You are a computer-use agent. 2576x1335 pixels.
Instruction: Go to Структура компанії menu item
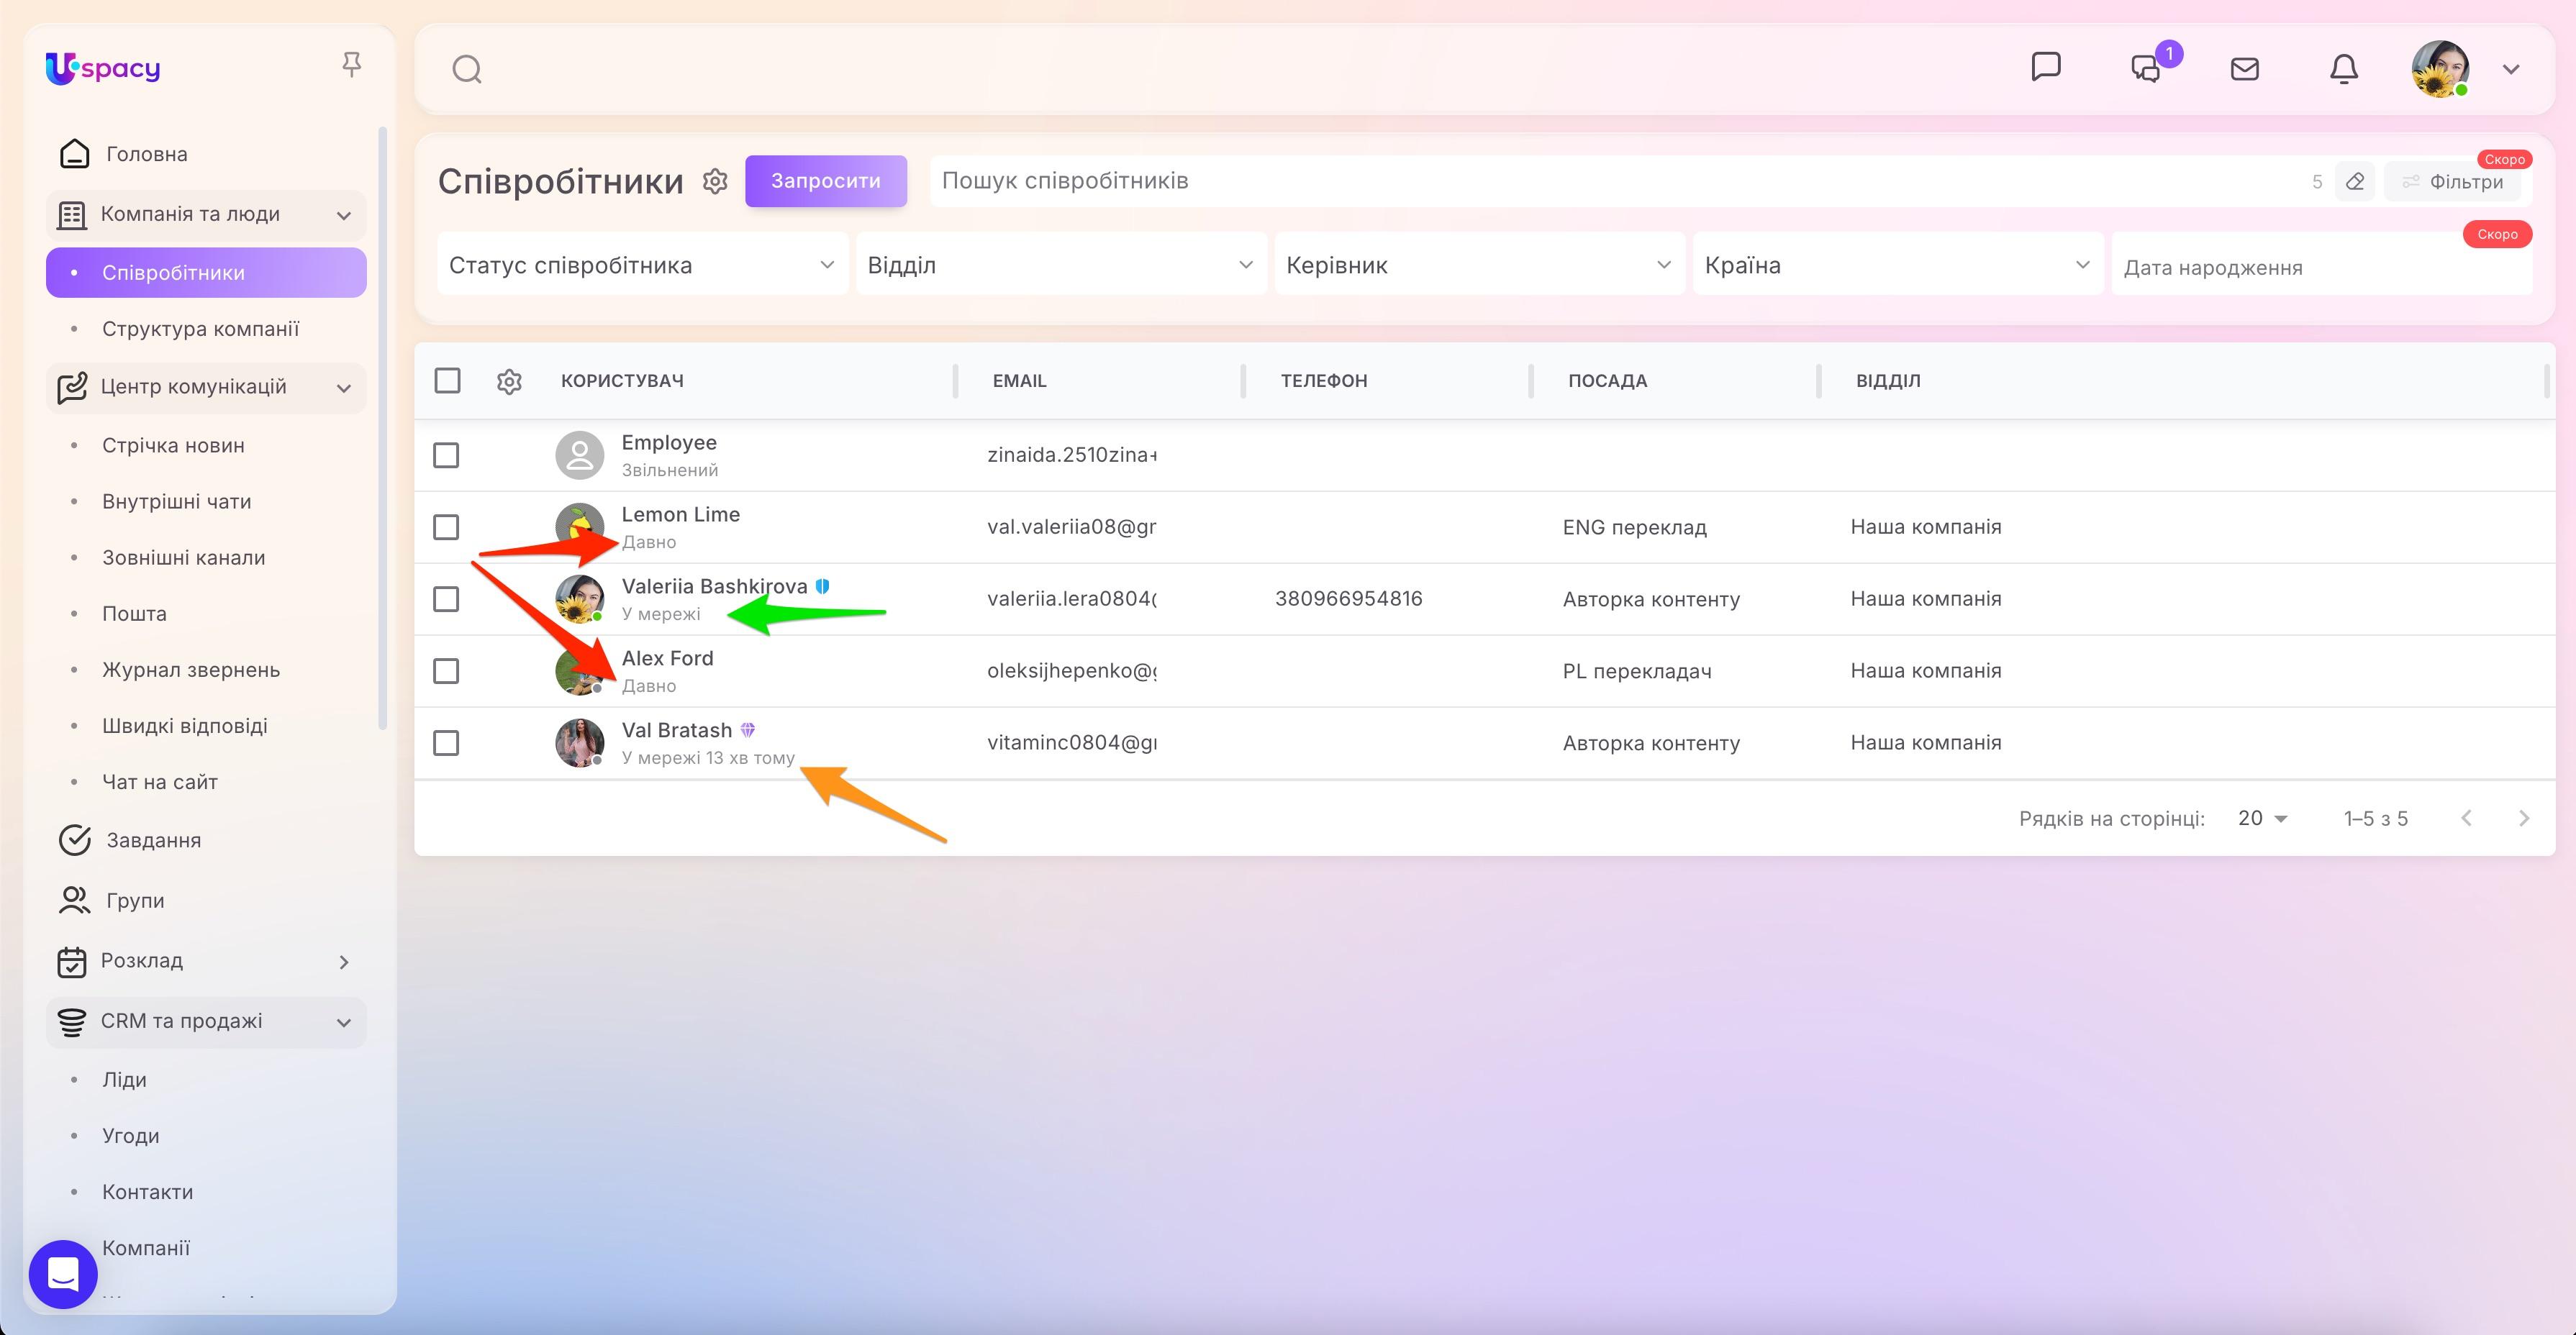(x=200, y=329)
